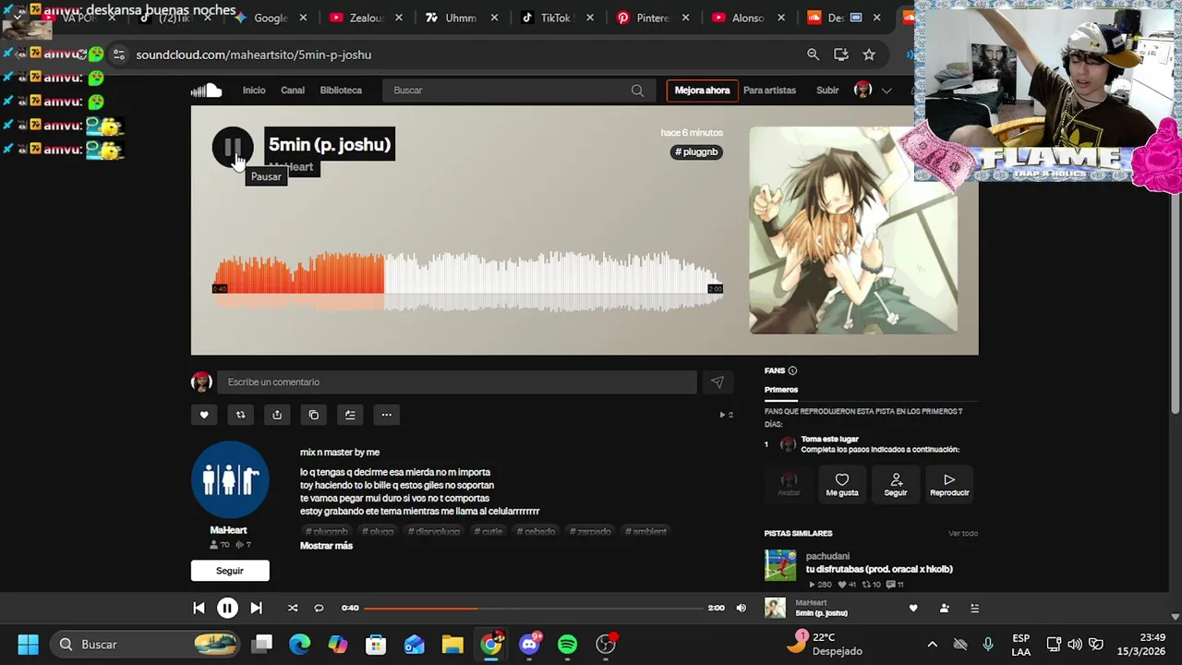
Task: Open the Biblioteca page
Action: (x=341, y=91)
